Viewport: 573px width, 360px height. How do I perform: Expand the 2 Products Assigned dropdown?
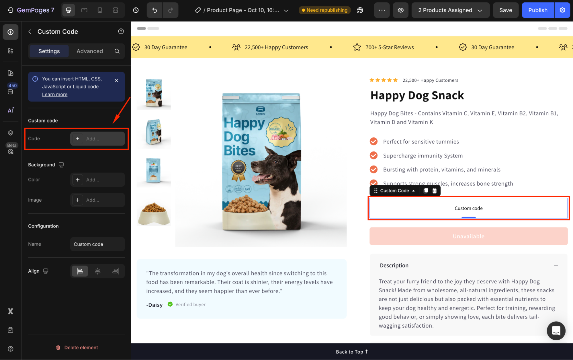coord(450,10)
